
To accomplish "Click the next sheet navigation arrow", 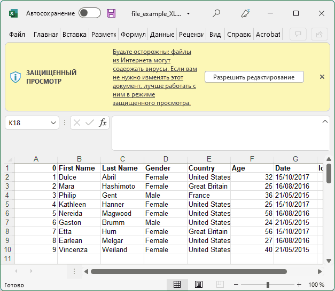I will [x=32, y=271].
